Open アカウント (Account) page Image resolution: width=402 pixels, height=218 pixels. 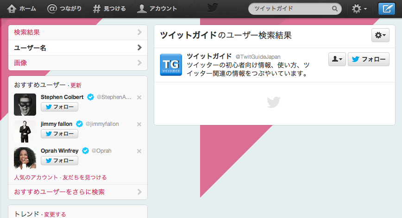(157, 9)
